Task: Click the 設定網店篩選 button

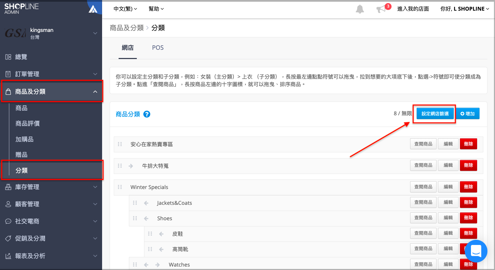Action: (435, 114)
